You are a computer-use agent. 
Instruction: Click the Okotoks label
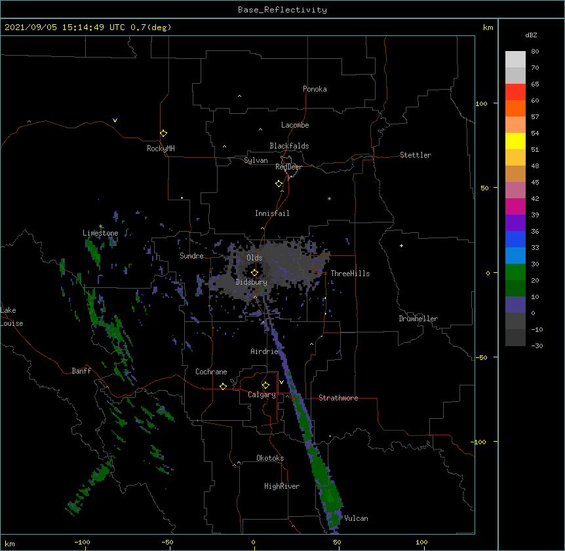270,458
